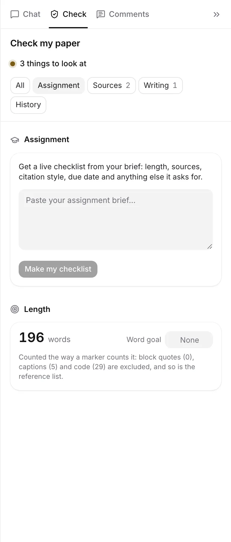Click the Chat speech bubble icon
This screenshot has height=542, width=231.
click(14, 14)
